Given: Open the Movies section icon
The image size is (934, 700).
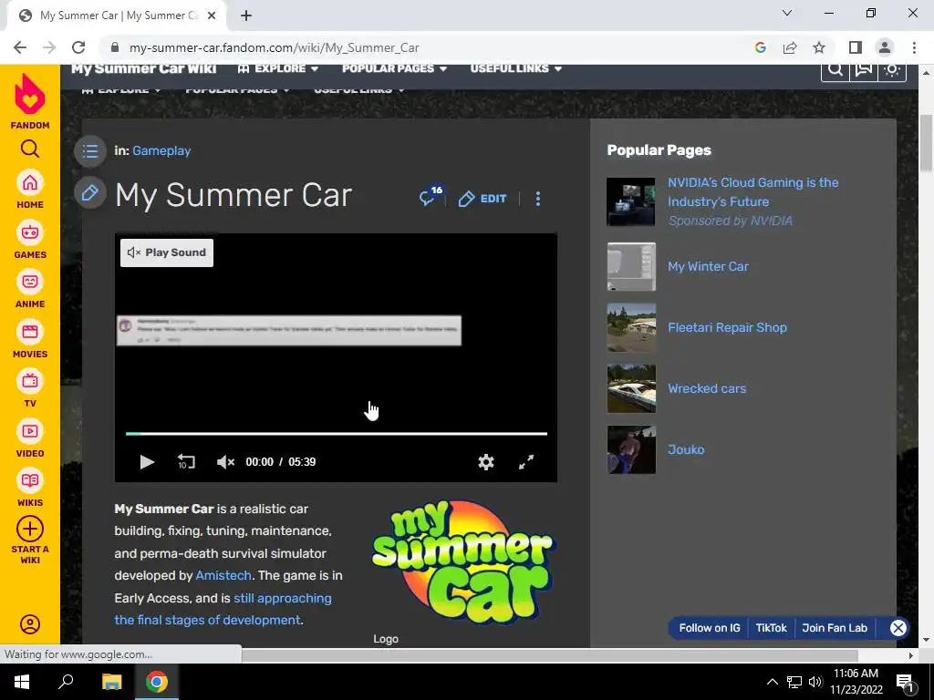Looking at the screenshot, I should (30, 332).
